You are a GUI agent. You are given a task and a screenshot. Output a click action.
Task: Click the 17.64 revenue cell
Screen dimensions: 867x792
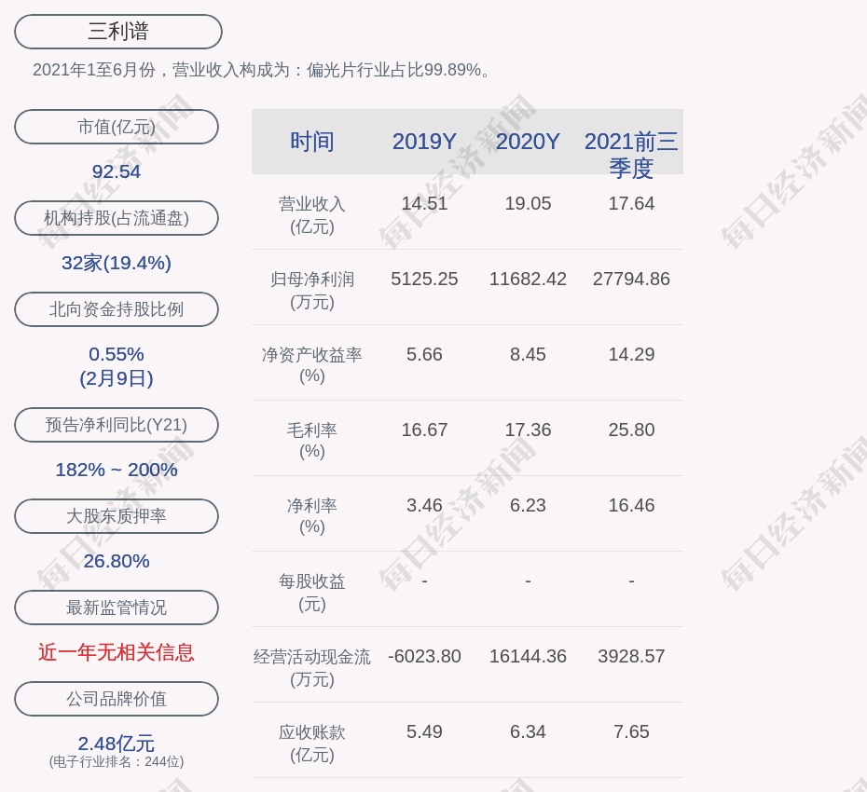click(x=631, y=203)
